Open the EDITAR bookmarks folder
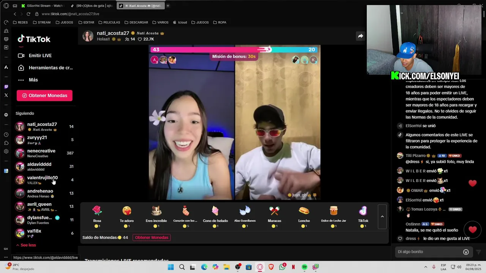The image size is (486, 273). point(86,22)
